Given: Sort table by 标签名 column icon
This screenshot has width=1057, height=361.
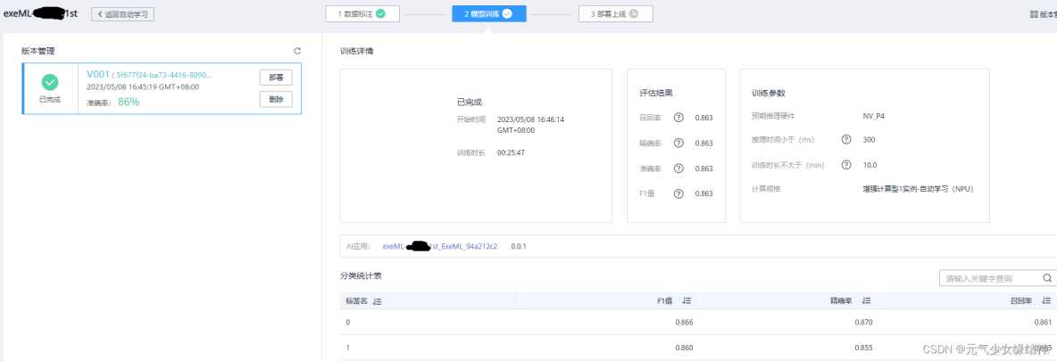Looking at the screenshot, I should 378,301.
